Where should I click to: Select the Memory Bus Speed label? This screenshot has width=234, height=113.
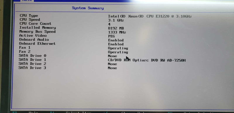point(37,31)
